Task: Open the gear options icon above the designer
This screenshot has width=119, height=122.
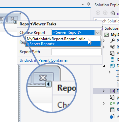Action: coord(89,4)
